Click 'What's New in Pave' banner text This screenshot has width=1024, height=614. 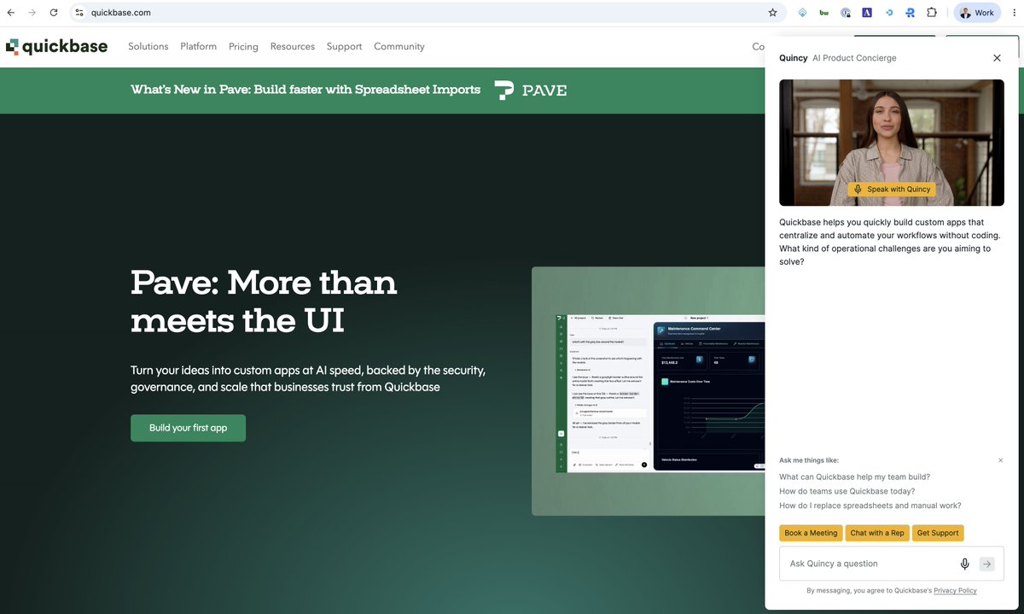305,90
